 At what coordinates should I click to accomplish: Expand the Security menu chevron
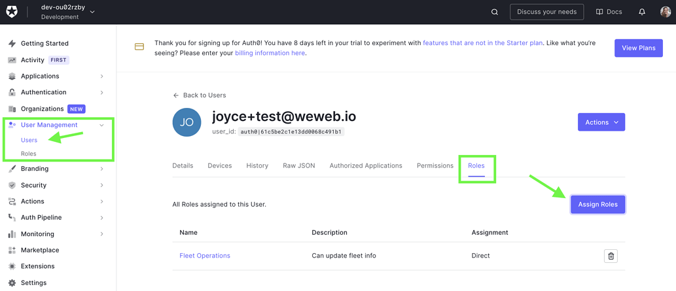101,185
